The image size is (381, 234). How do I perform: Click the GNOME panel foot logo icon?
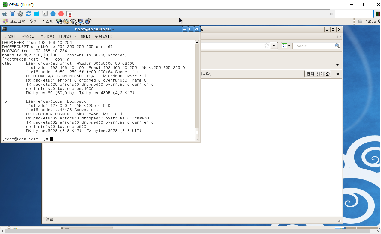click(5, 21)
